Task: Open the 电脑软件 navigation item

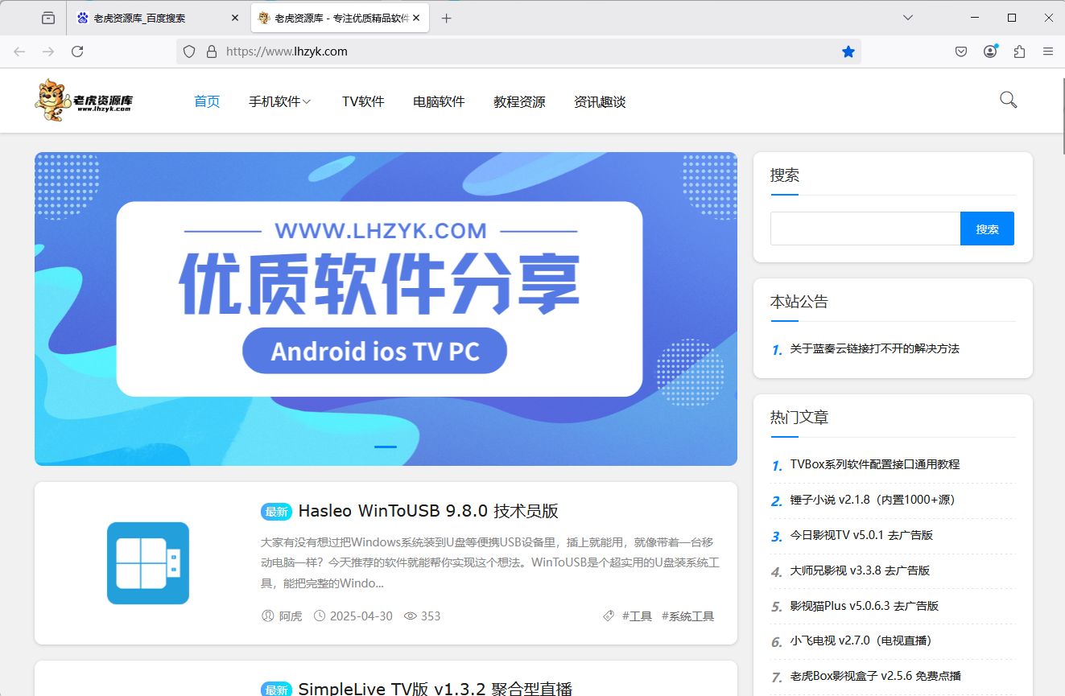Action: (x=439, y=101)
